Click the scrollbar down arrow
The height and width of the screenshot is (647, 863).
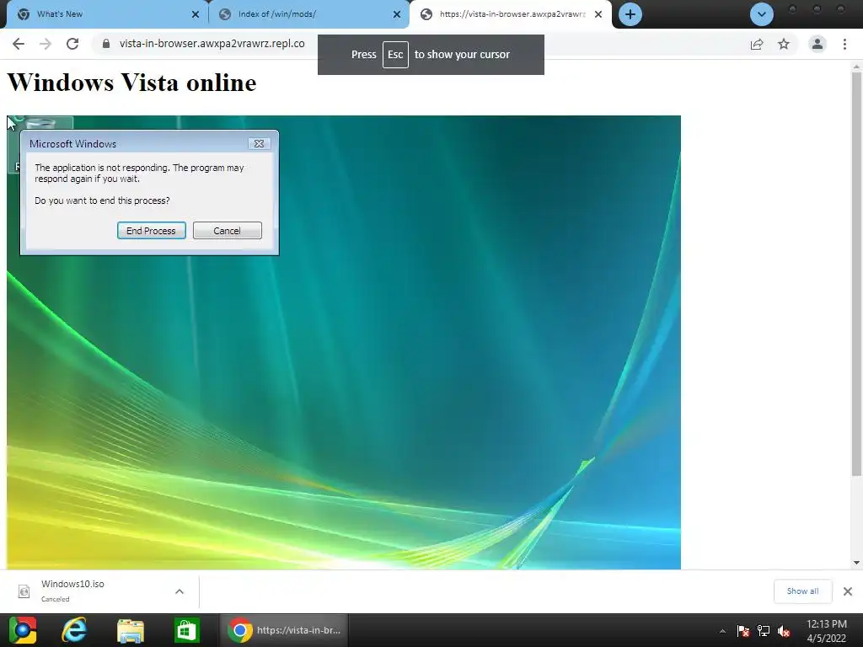click(x=856, y=562)
